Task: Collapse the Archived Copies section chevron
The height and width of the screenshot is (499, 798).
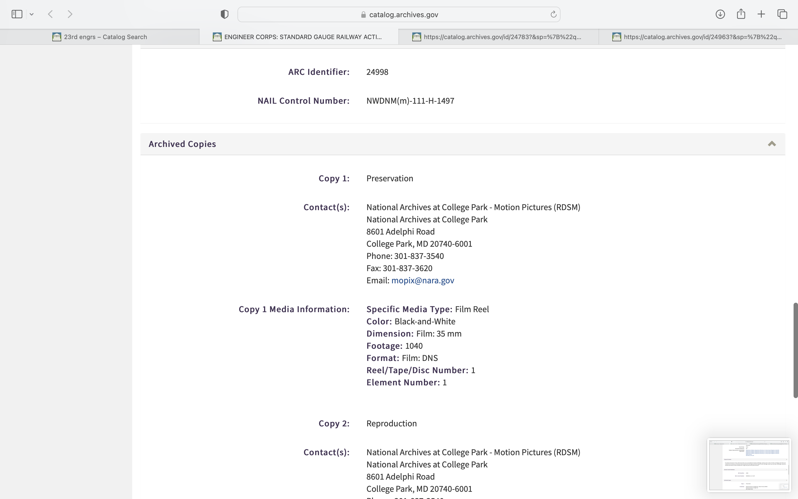Action: click(772, 144)
